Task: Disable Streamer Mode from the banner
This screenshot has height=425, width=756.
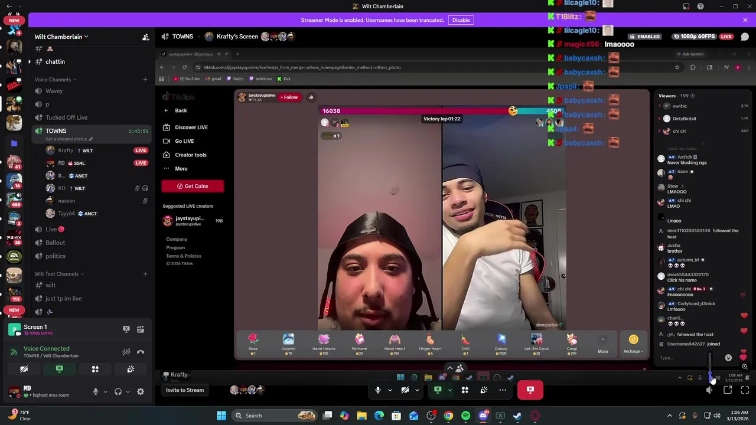Action: (461, 20)
